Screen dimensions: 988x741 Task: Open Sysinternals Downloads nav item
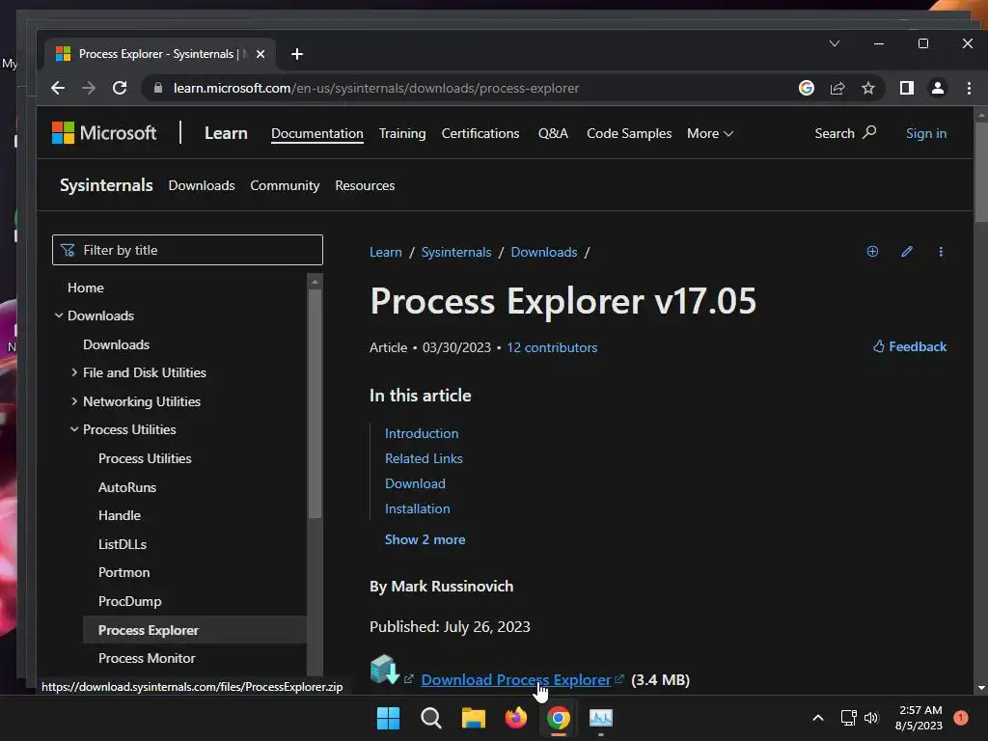click(202, 185)
